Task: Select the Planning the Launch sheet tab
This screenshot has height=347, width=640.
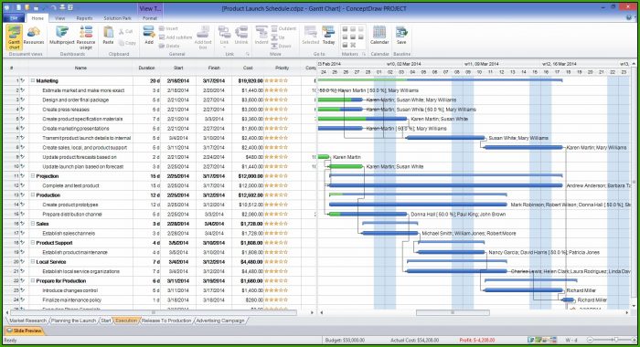Action: [x=73, y=321]
